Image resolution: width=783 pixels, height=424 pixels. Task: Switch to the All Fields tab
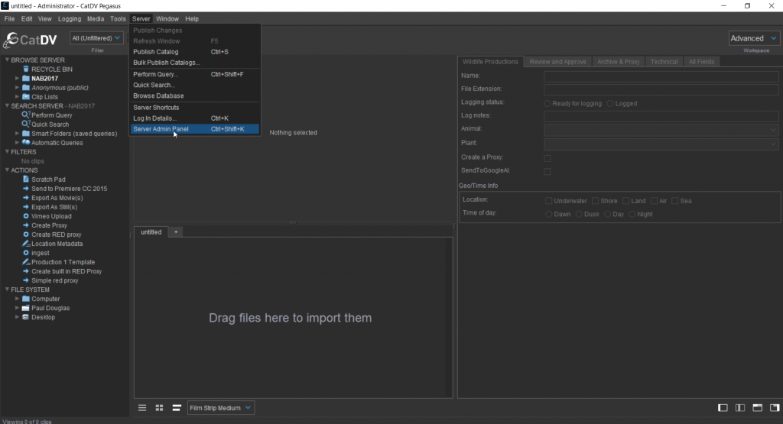(x=701, y=62)
